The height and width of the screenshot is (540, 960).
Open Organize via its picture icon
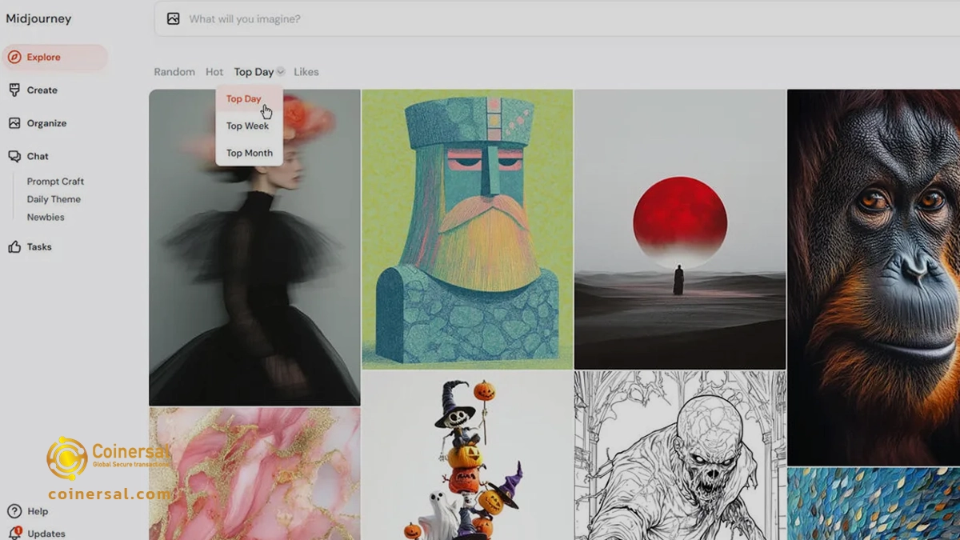click(x=14, y=123)
